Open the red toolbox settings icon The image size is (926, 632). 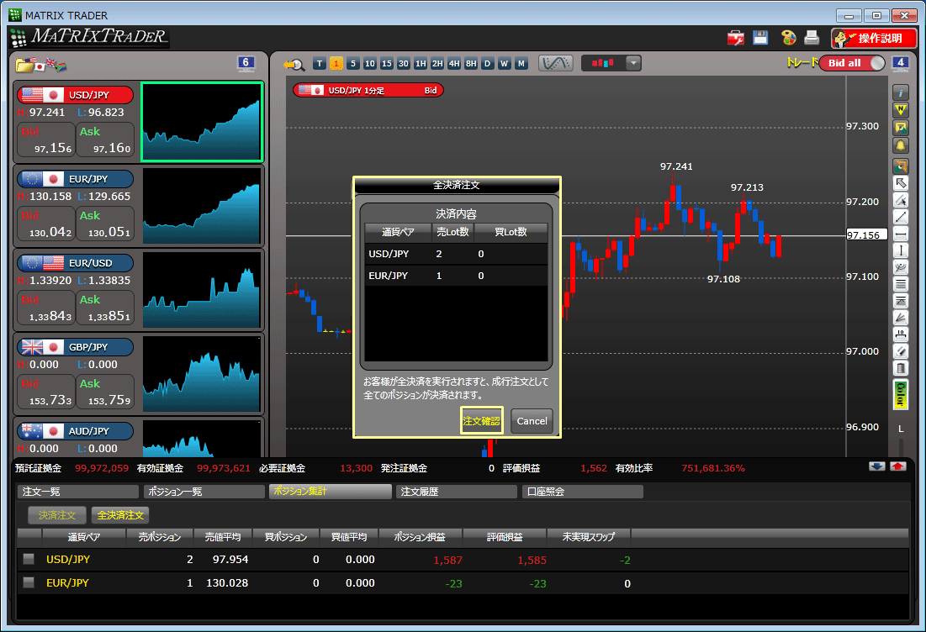pyautogui.click(x=735, y=39)
